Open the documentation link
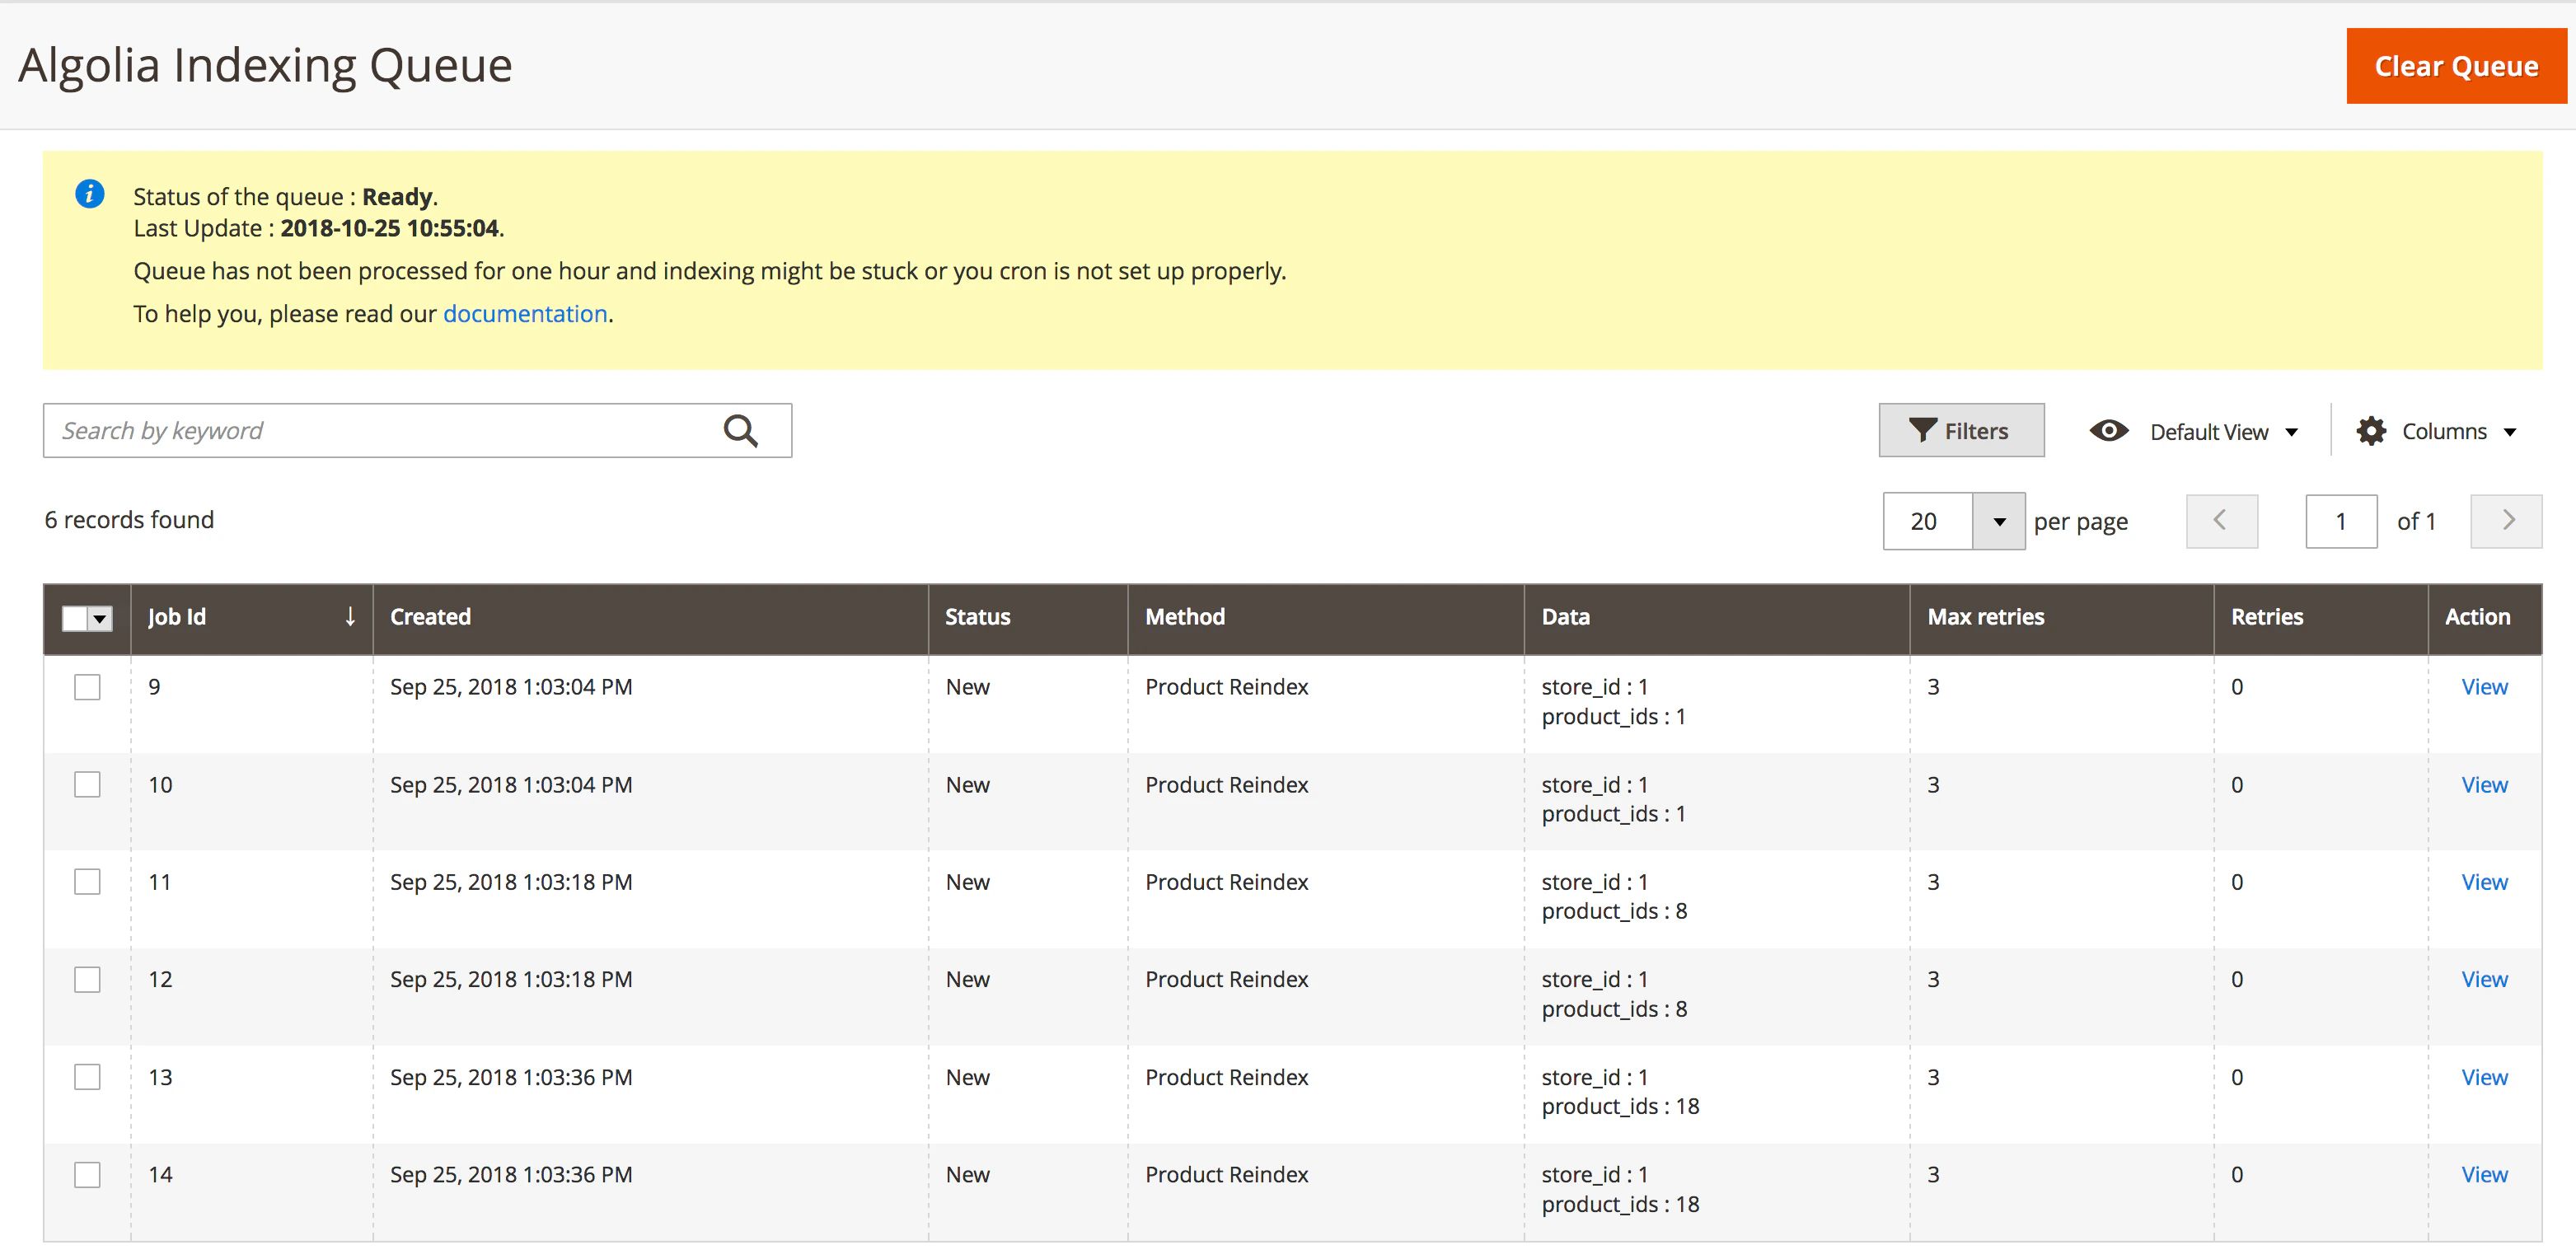Image resolution: width=2576 pixels, height=1259 pixels. [x=525, y=313]
